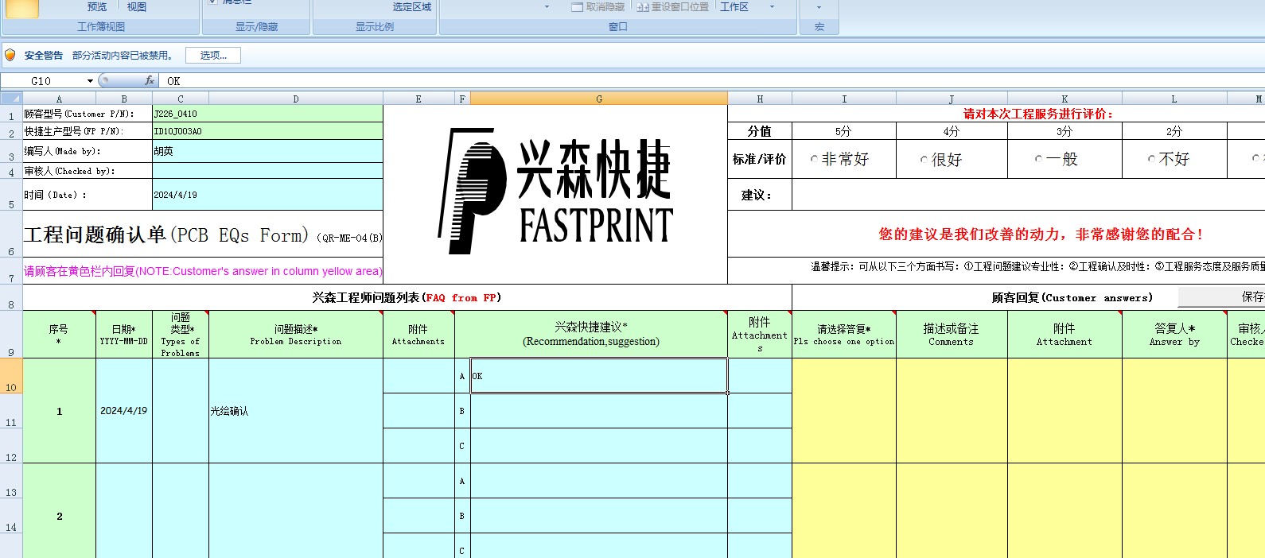
Task: Click 选定区域 zoom to selection
Action: [x=411, y=6]
